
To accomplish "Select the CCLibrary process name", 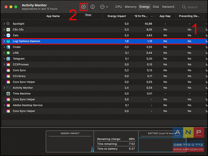I will (x=19, y=76).
